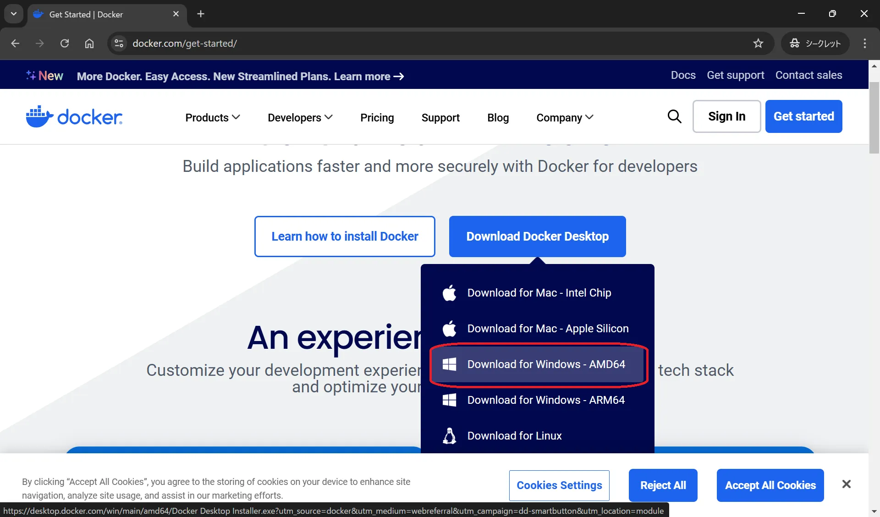The image size is (880, 517).
Task: Open the site search magnifier icon
Action: pos(674,116)
